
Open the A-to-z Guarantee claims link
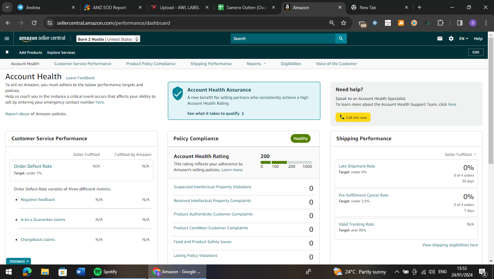coord(43,219)
